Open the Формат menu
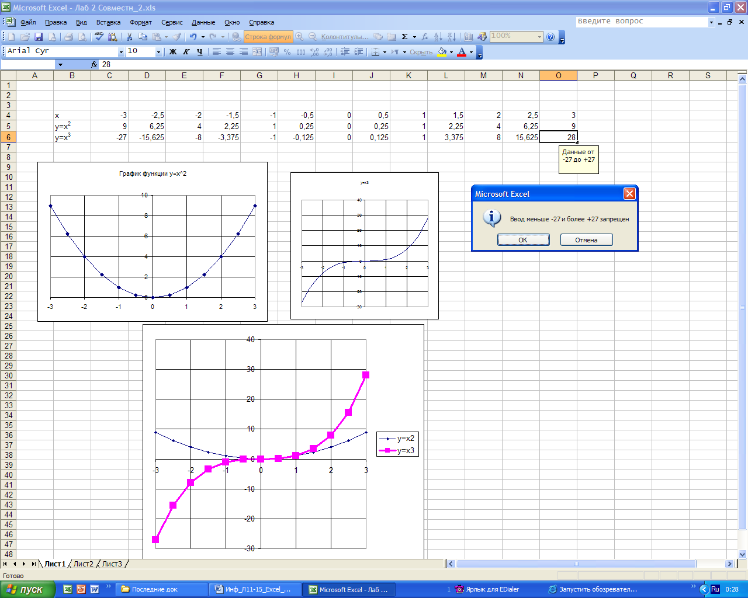The height and width of the screenshot is (598, 748). [x=141, y=22]
